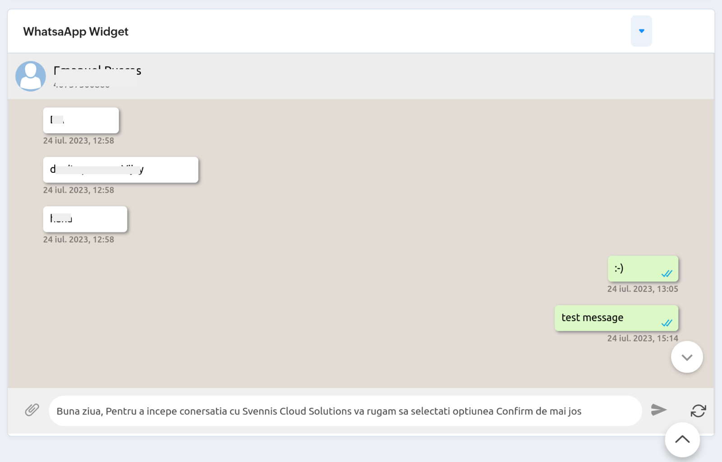Refresh the conversation with the reload icon

click(698, 411)
